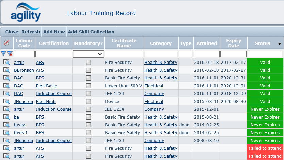Clear filters with the red-X funnel icon
This screenshot has width=284, height=160.
[10, 54]
